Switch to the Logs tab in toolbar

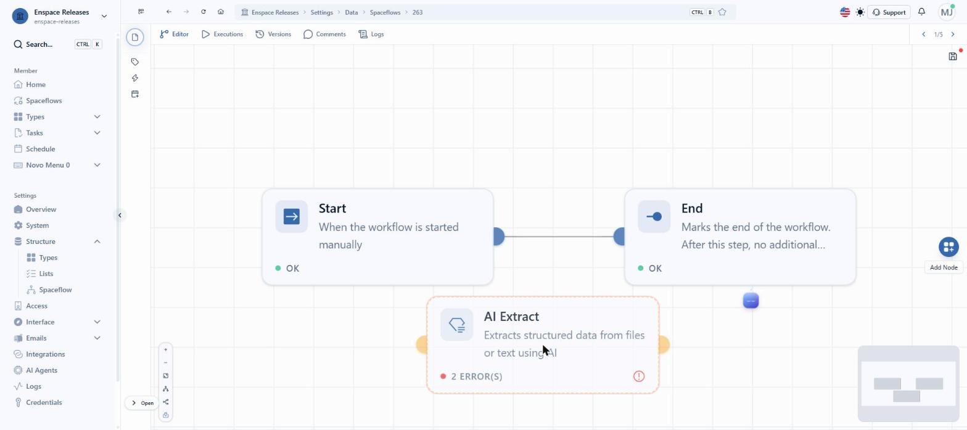371,34
